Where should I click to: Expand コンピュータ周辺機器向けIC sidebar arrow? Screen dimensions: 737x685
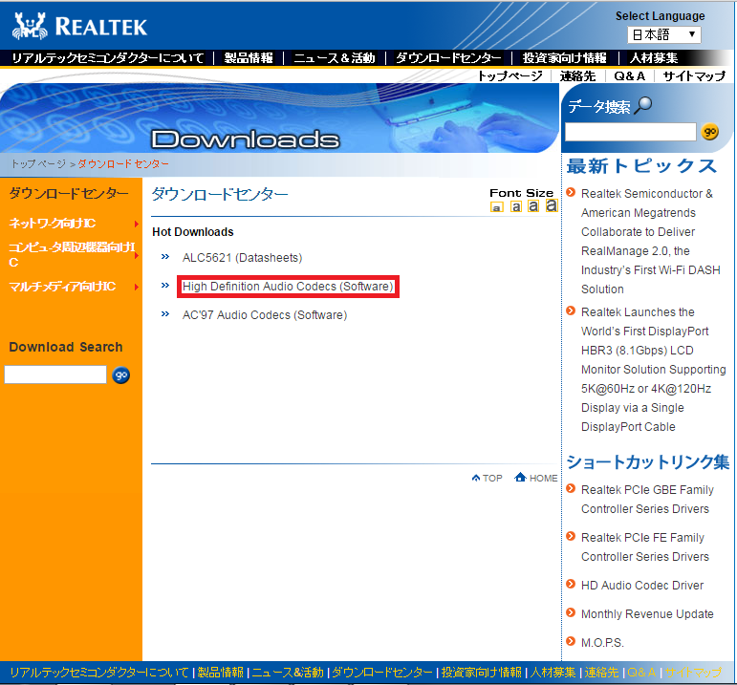pos(137,256)
